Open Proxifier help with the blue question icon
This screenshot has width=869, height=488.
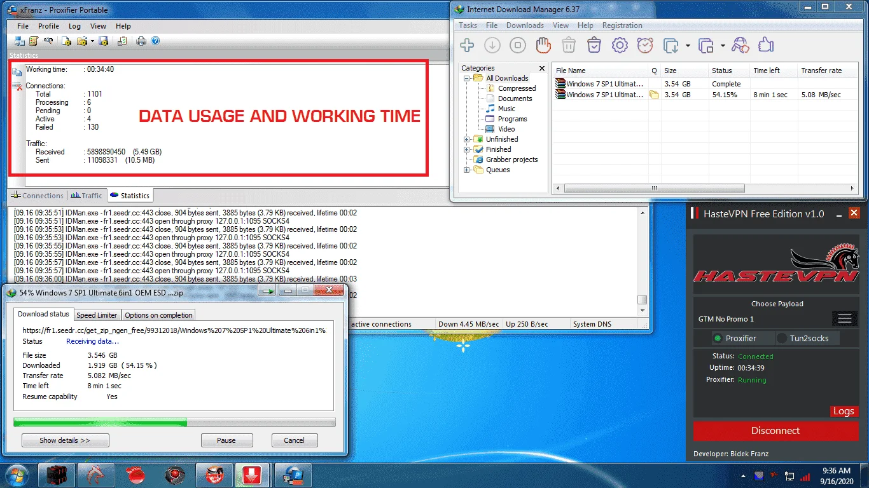(x=155, y=41)
